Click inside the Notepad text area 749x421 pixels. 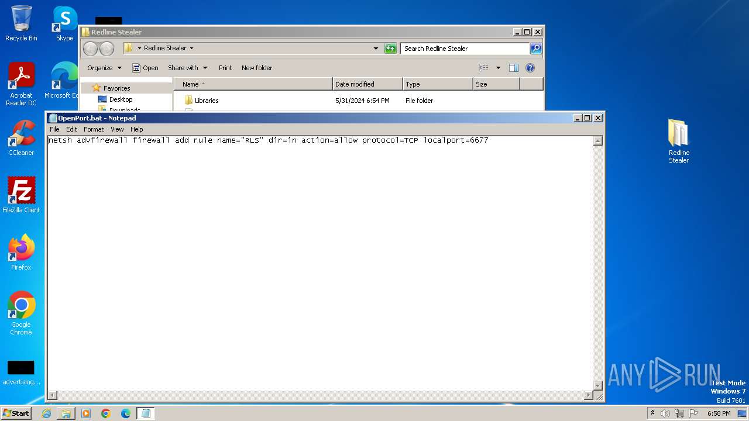[320, 263]
